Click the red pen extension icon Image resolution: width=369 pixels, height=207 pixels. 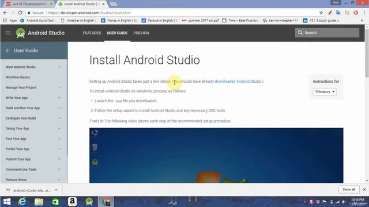(x=330, y=13)
